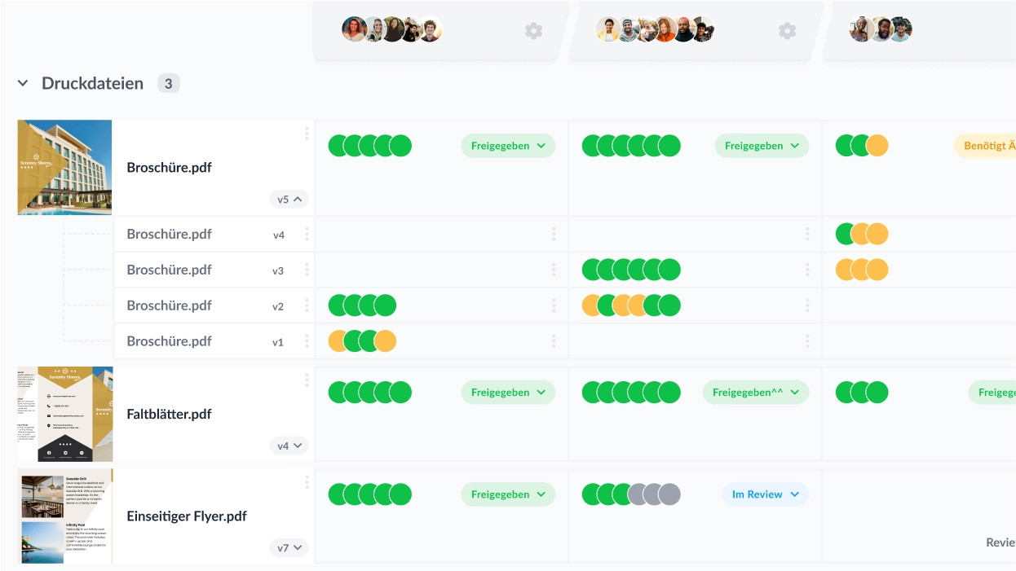
Task: Open three-dot menu for Einseitiger Flyer.pdf
Action: pos(307,482)
